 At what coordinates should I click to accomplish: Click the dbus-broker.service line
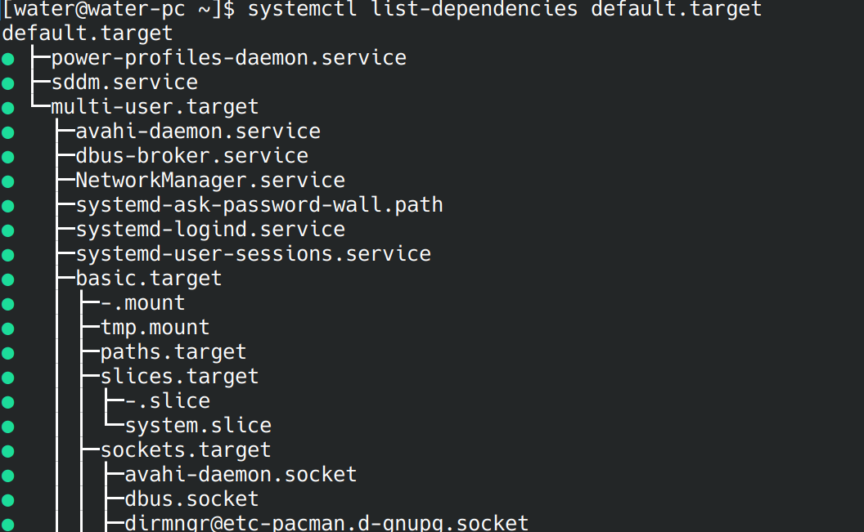point(191,156)
